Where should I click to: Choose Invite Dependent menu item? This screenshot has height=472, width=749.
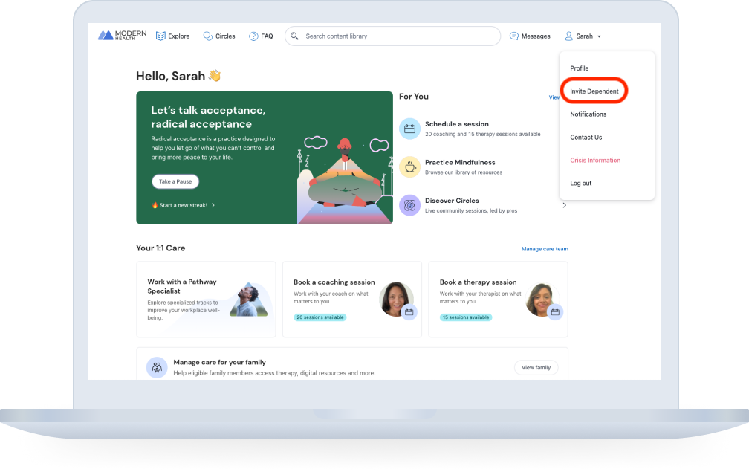coord(594,91)
